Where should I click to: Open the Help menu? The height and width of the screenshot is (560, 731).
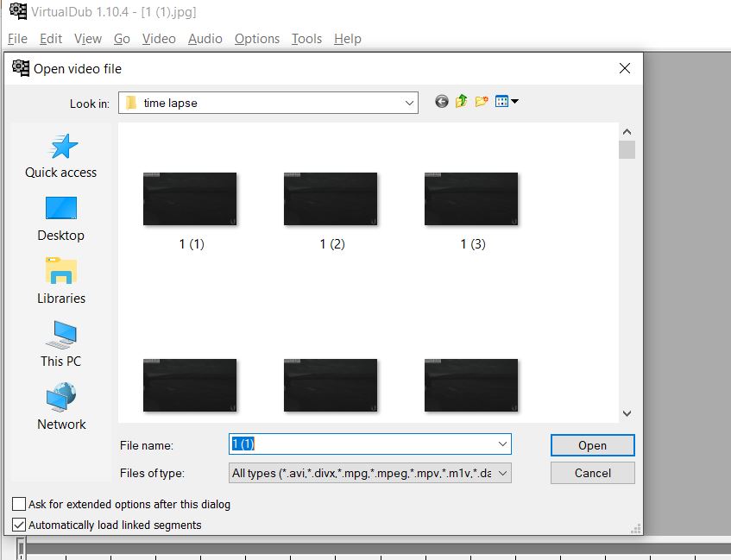tap(348, 39)
